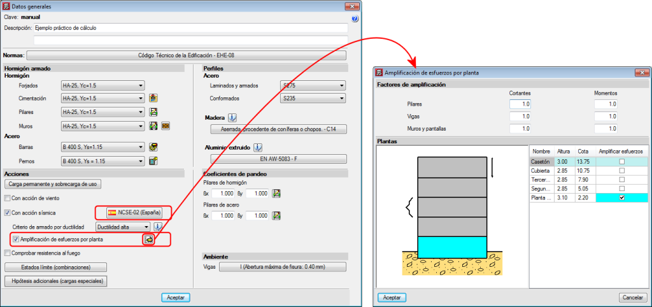Focus the Vigas Momentos factor field
This screenshot has width=652, height=307.
[x=606, y=117]
